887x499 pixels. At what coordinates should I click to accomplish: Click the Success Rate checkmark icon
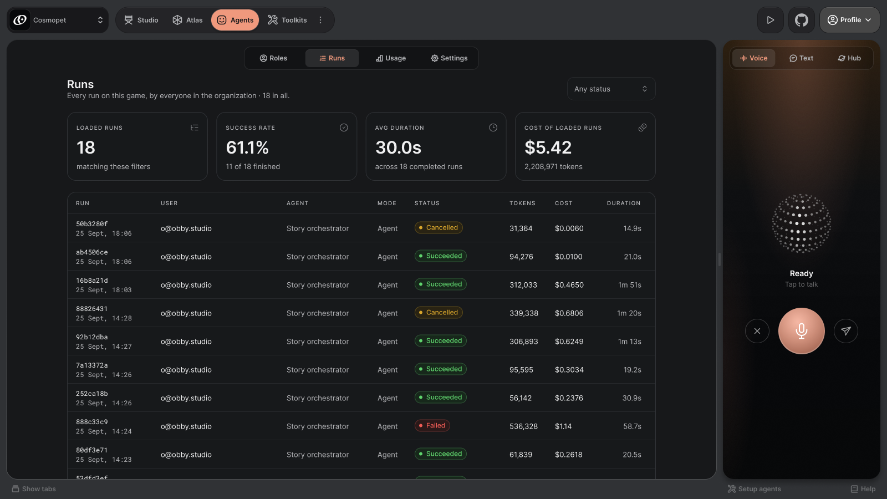point(344,128)
